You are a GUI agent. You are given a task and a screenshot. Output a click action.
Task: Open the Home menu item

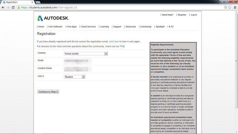point(41,27)
